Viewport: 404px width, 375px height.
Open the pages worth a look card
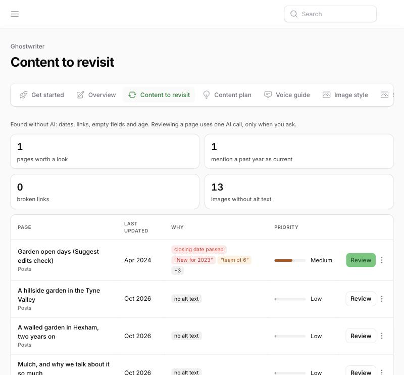click(x=105, y=152)
